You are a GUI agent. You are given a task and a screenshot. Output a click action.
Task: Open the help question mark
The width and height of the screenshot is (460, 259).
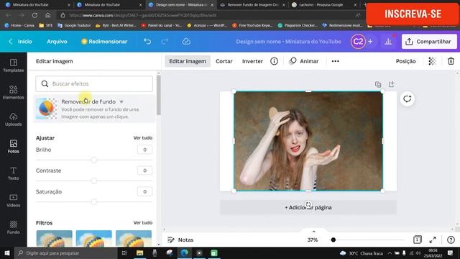tap(451, 240)
